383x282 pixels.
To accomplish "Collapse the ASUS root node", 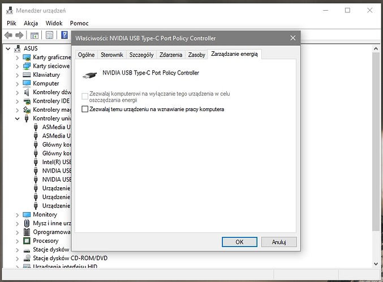I will point(8,49).
